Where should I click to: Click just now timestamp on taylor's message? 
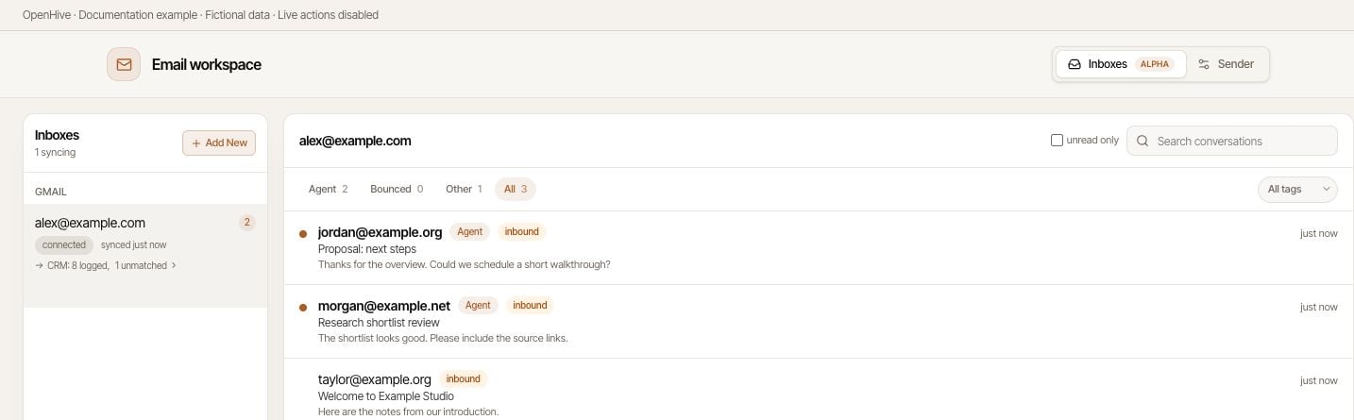1318,380
